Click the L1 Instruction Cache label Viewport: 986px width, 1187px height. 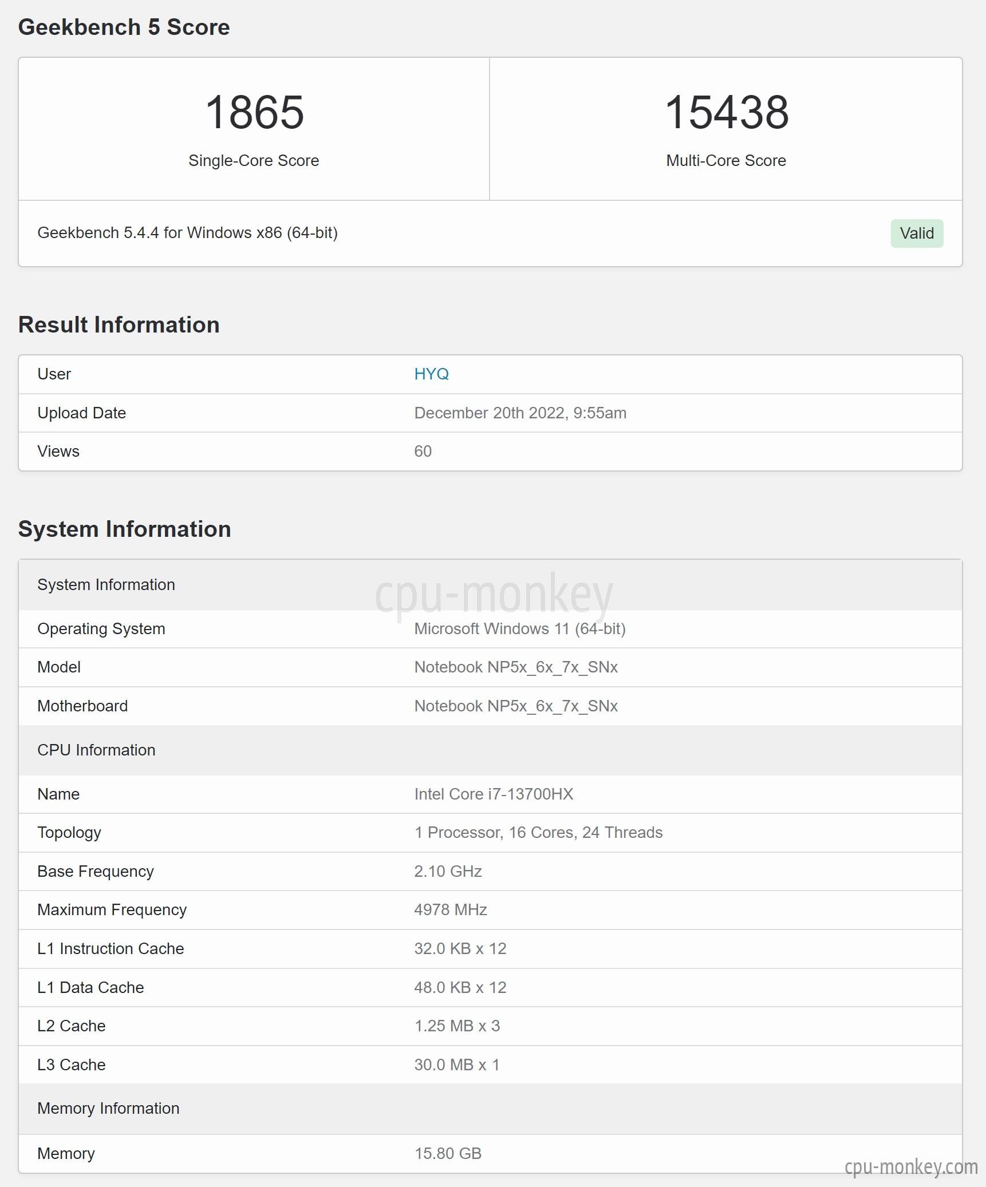(111, 948)
